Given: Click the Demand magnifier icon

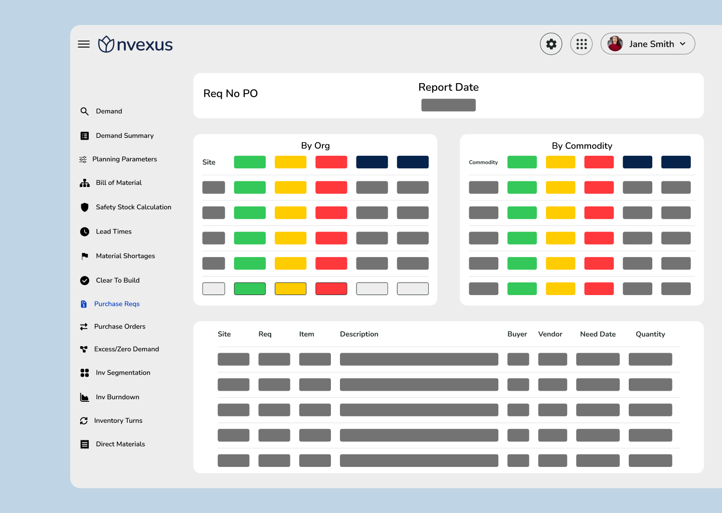Looking at the screenshot, I should (85, 111).
